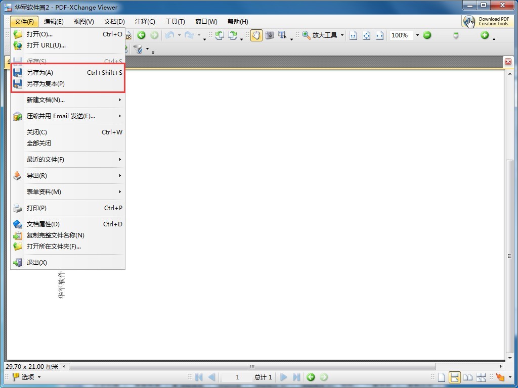This screenshot has height=388, width=518.
Task: Choose Continuous page layout in status bar
Action: [x=455, y=377]
